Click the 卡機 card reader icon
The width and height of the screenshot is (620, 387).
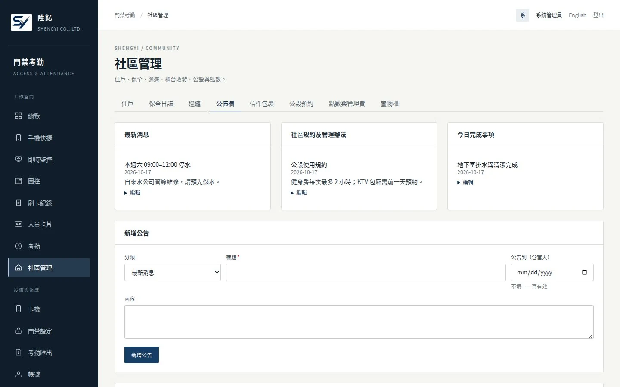click(x=19, y=309)
